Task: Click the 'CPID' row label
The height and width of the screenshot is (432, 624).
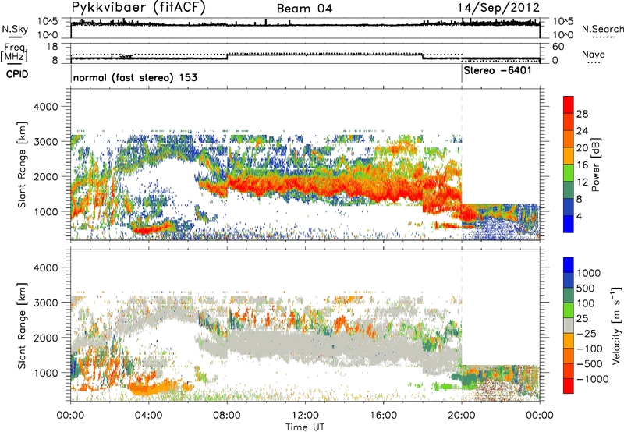Action: click(17, 74)
